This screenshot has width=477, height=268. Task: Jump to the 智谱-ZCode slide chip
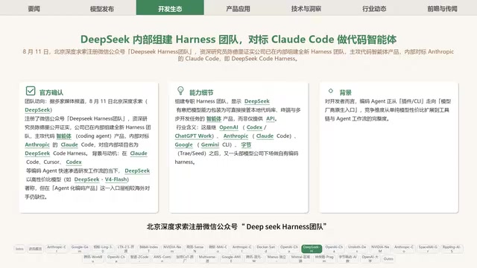pos(139,258)
